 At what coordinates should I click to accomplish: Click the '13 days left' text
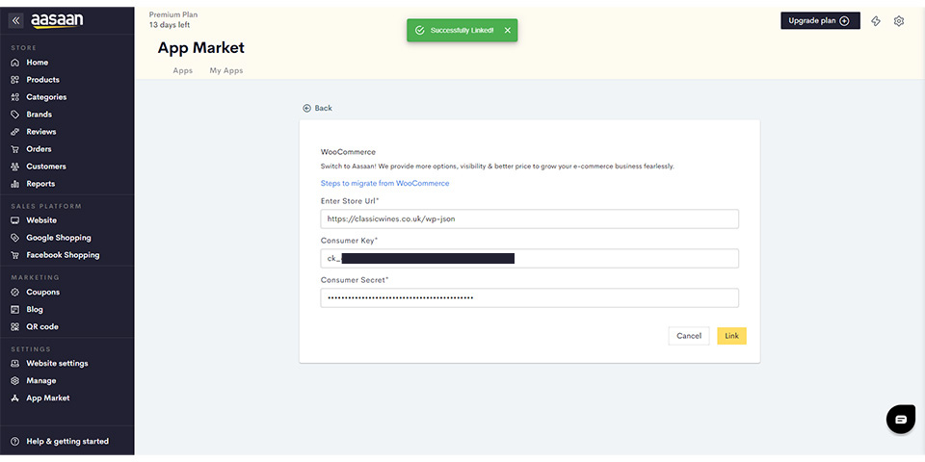[x=170, y=25]
